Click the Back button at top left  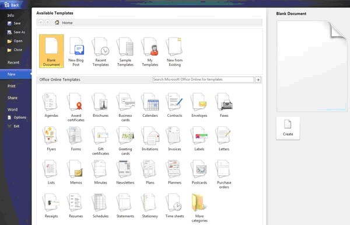tap(12, 5)
